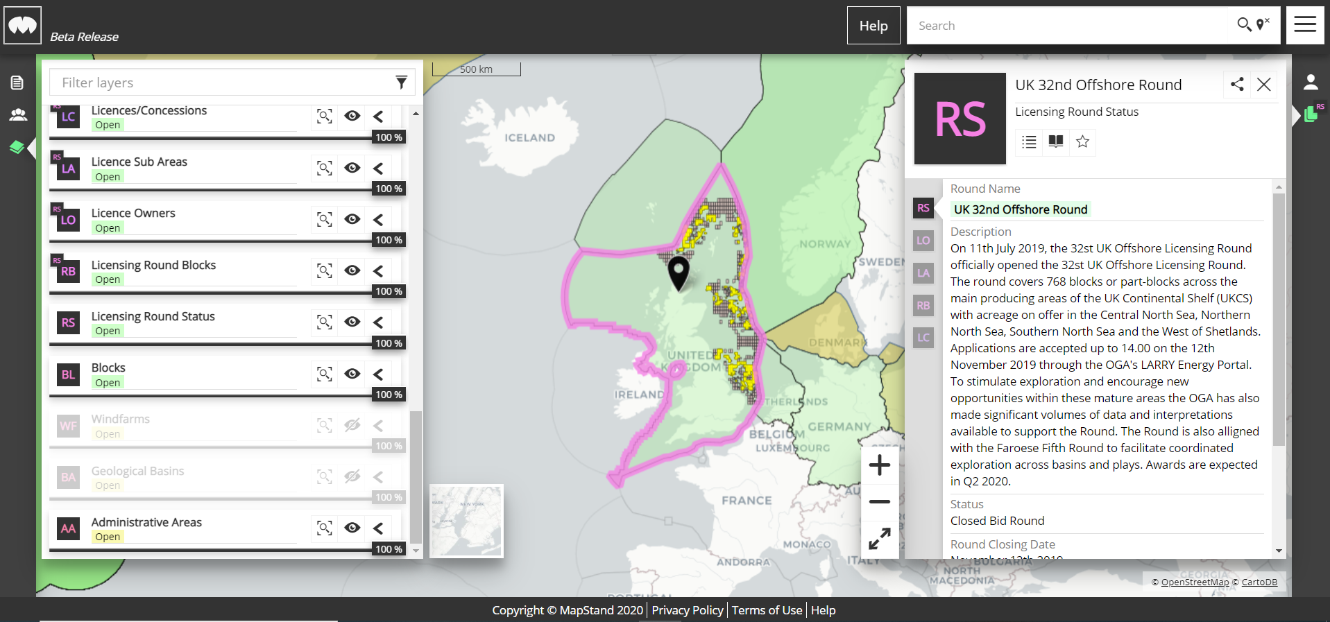Zoom to extent of Licence Owners layer
This screenshot has width=1330, height=622.
pos(325,219)
